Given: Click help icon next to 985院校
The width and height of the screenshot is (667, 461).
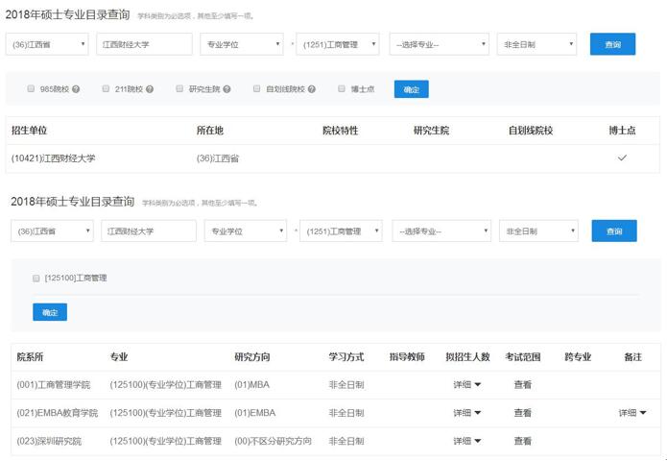Looking at the screenshot, I should click(x=76, y=89).
